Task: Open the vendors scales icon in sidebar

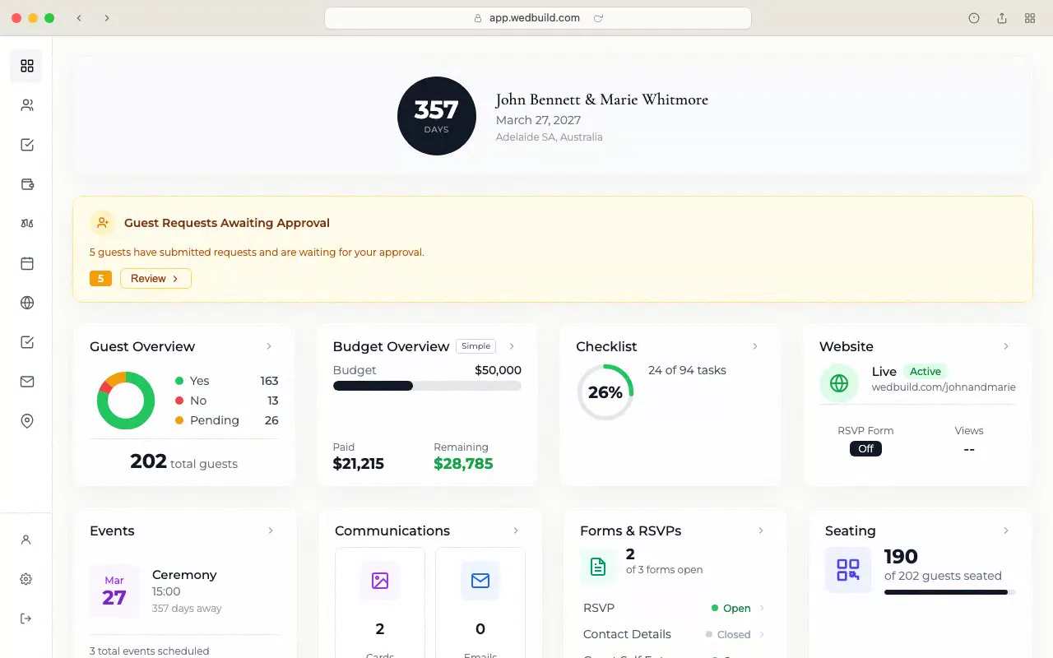Action: 27,224
